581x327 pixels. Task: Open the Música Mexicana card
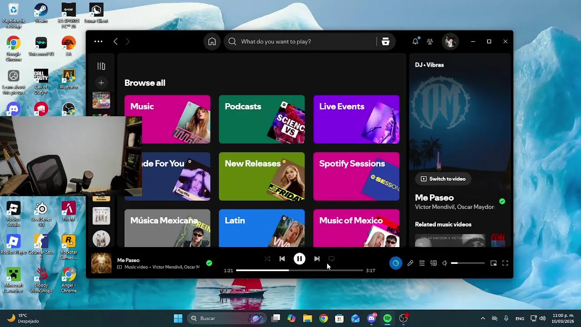coord(167,228)
